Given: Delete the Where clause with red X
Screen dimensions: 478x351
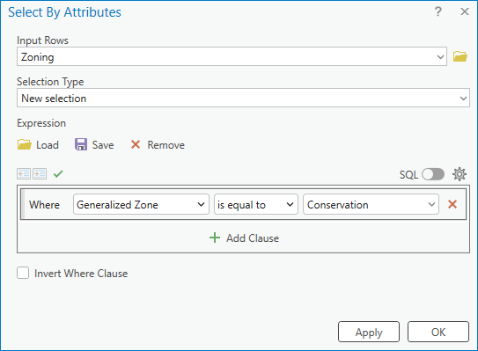Looking at the screenshot, I should pos(452,204).
